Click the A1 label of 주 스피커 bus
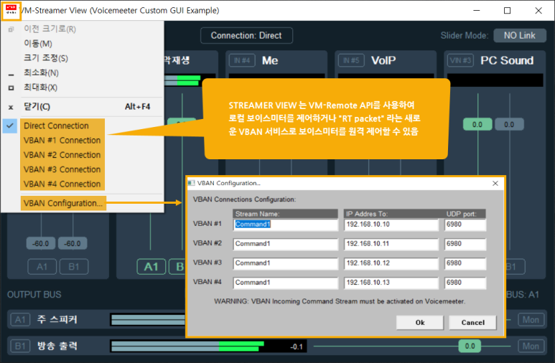This screenshot has height=363, width=555. click(x=20, y=320)
